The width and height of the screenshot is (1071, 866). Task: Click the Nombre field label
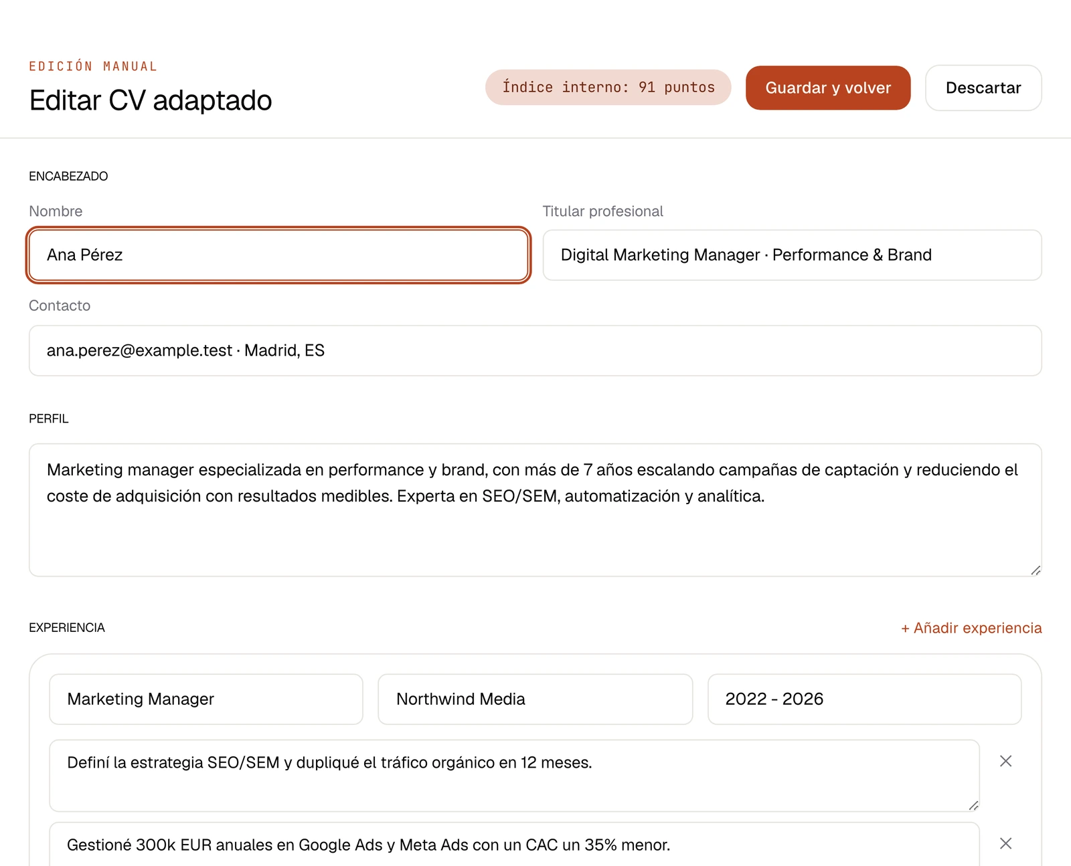56,211
